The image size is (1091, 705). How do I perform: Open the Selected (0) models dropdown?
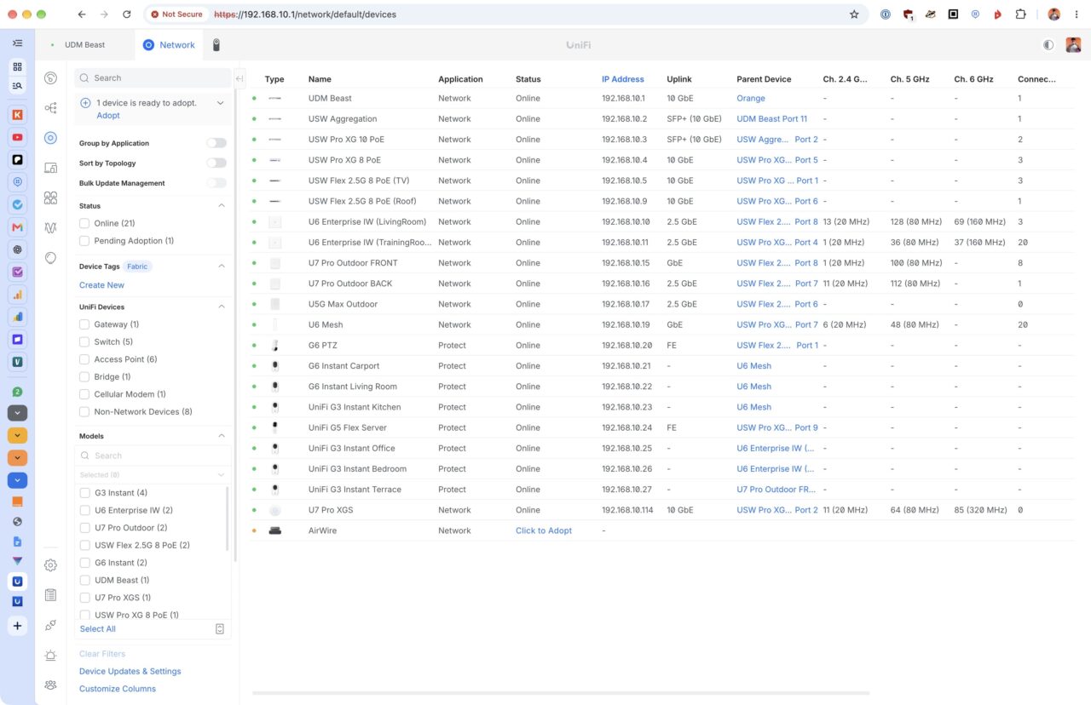tap(153, 475)
